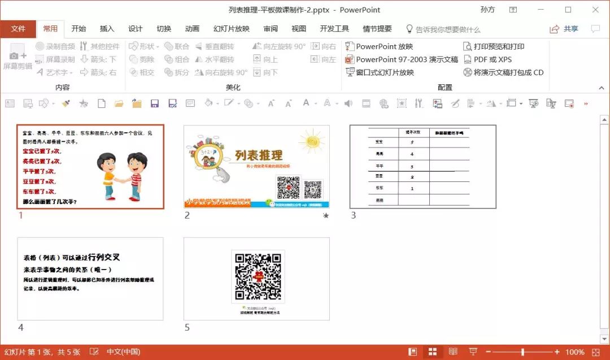This screenshot has width=610, height=360.
Task: Insert a right arrow with 箭头: 右
Action: click(98, 72)
